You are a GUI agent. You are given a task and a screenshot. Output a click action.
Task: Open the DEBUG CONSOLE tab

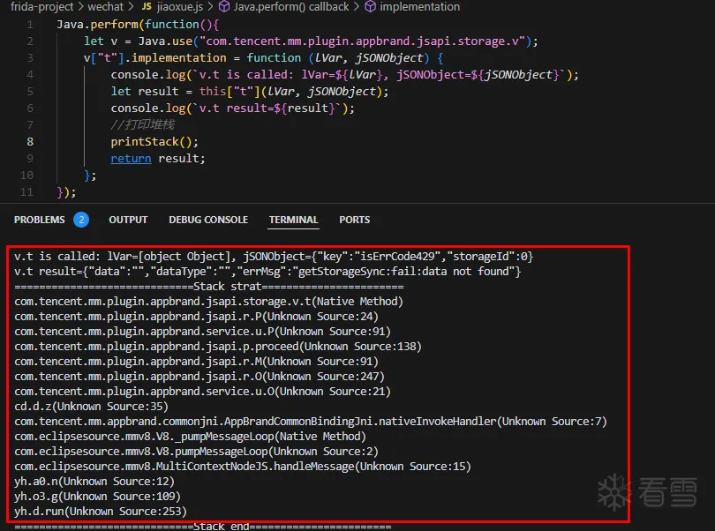point(208,220)
